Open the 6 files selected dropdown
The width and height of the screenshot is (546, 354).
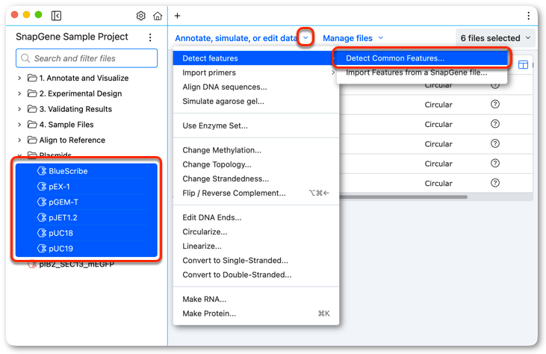click(x=494, y=38)
